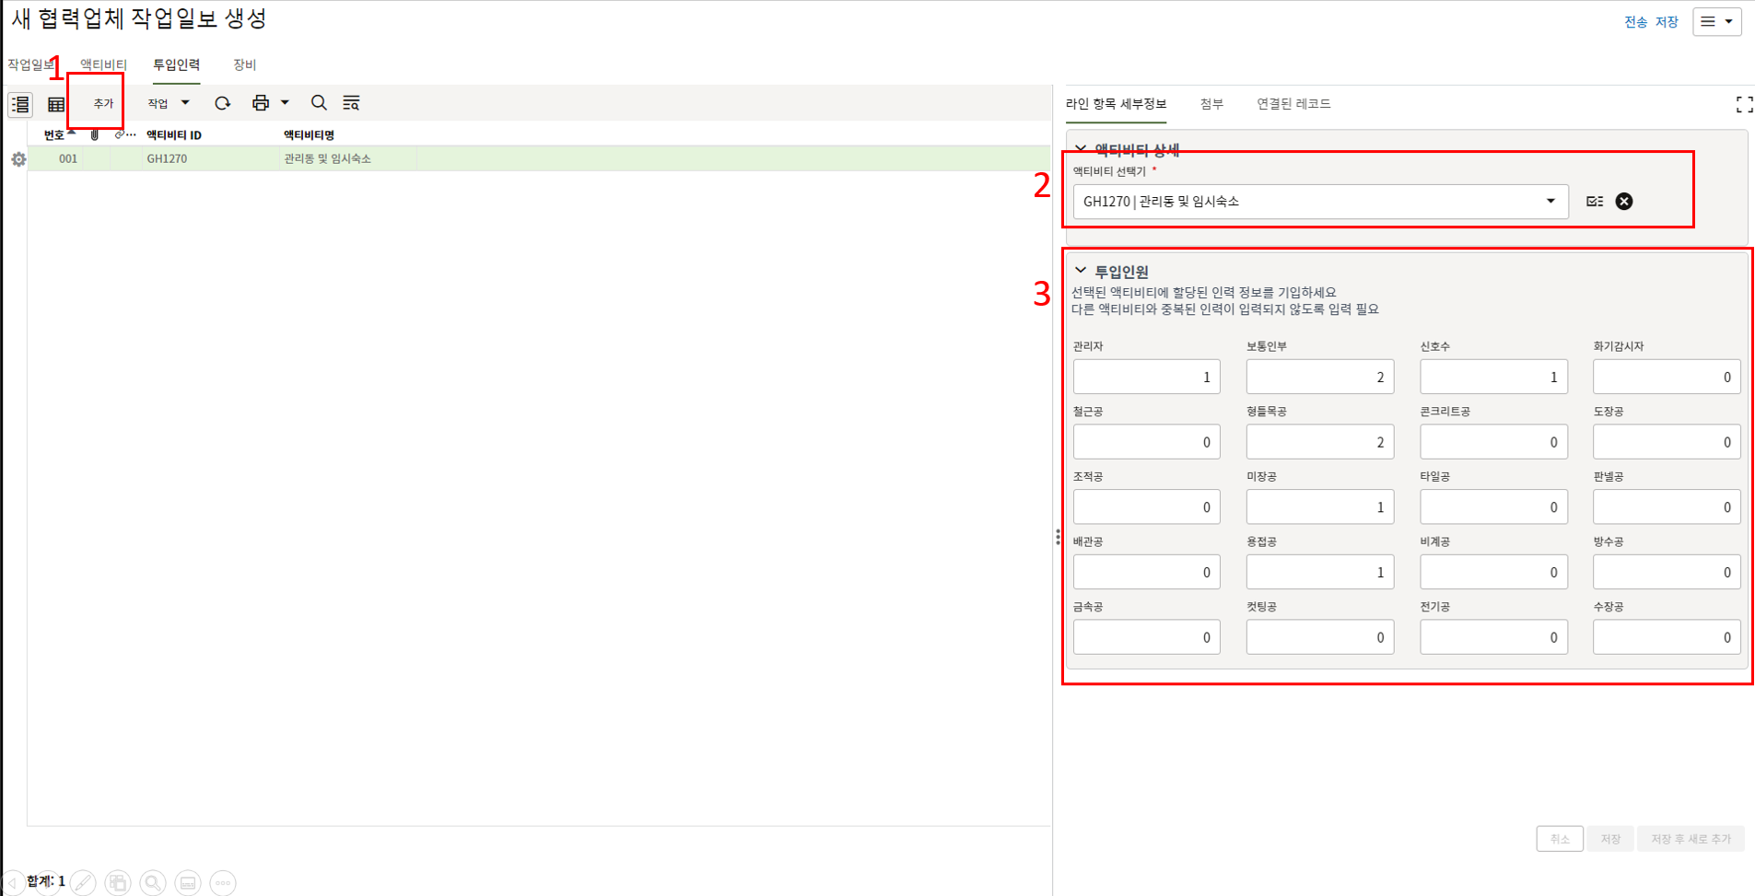1755x896 pixels.
Task: Switch to the table grid view
Action: tap(56, 105)
